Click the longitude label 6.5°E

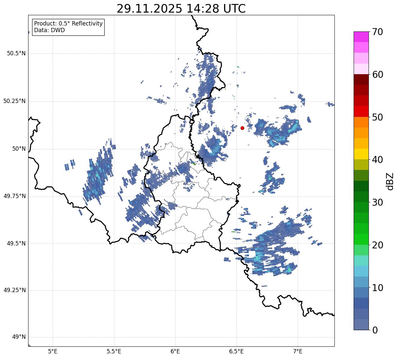(237, 351)
